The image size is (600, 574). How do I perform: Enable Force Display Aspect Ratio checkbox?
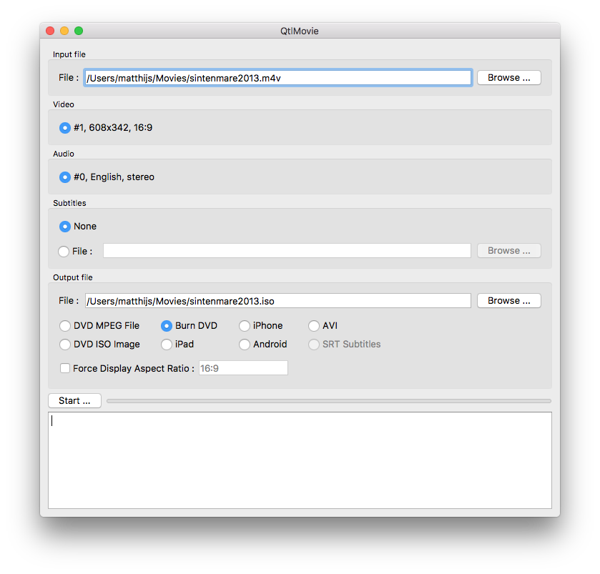[65, 368]
